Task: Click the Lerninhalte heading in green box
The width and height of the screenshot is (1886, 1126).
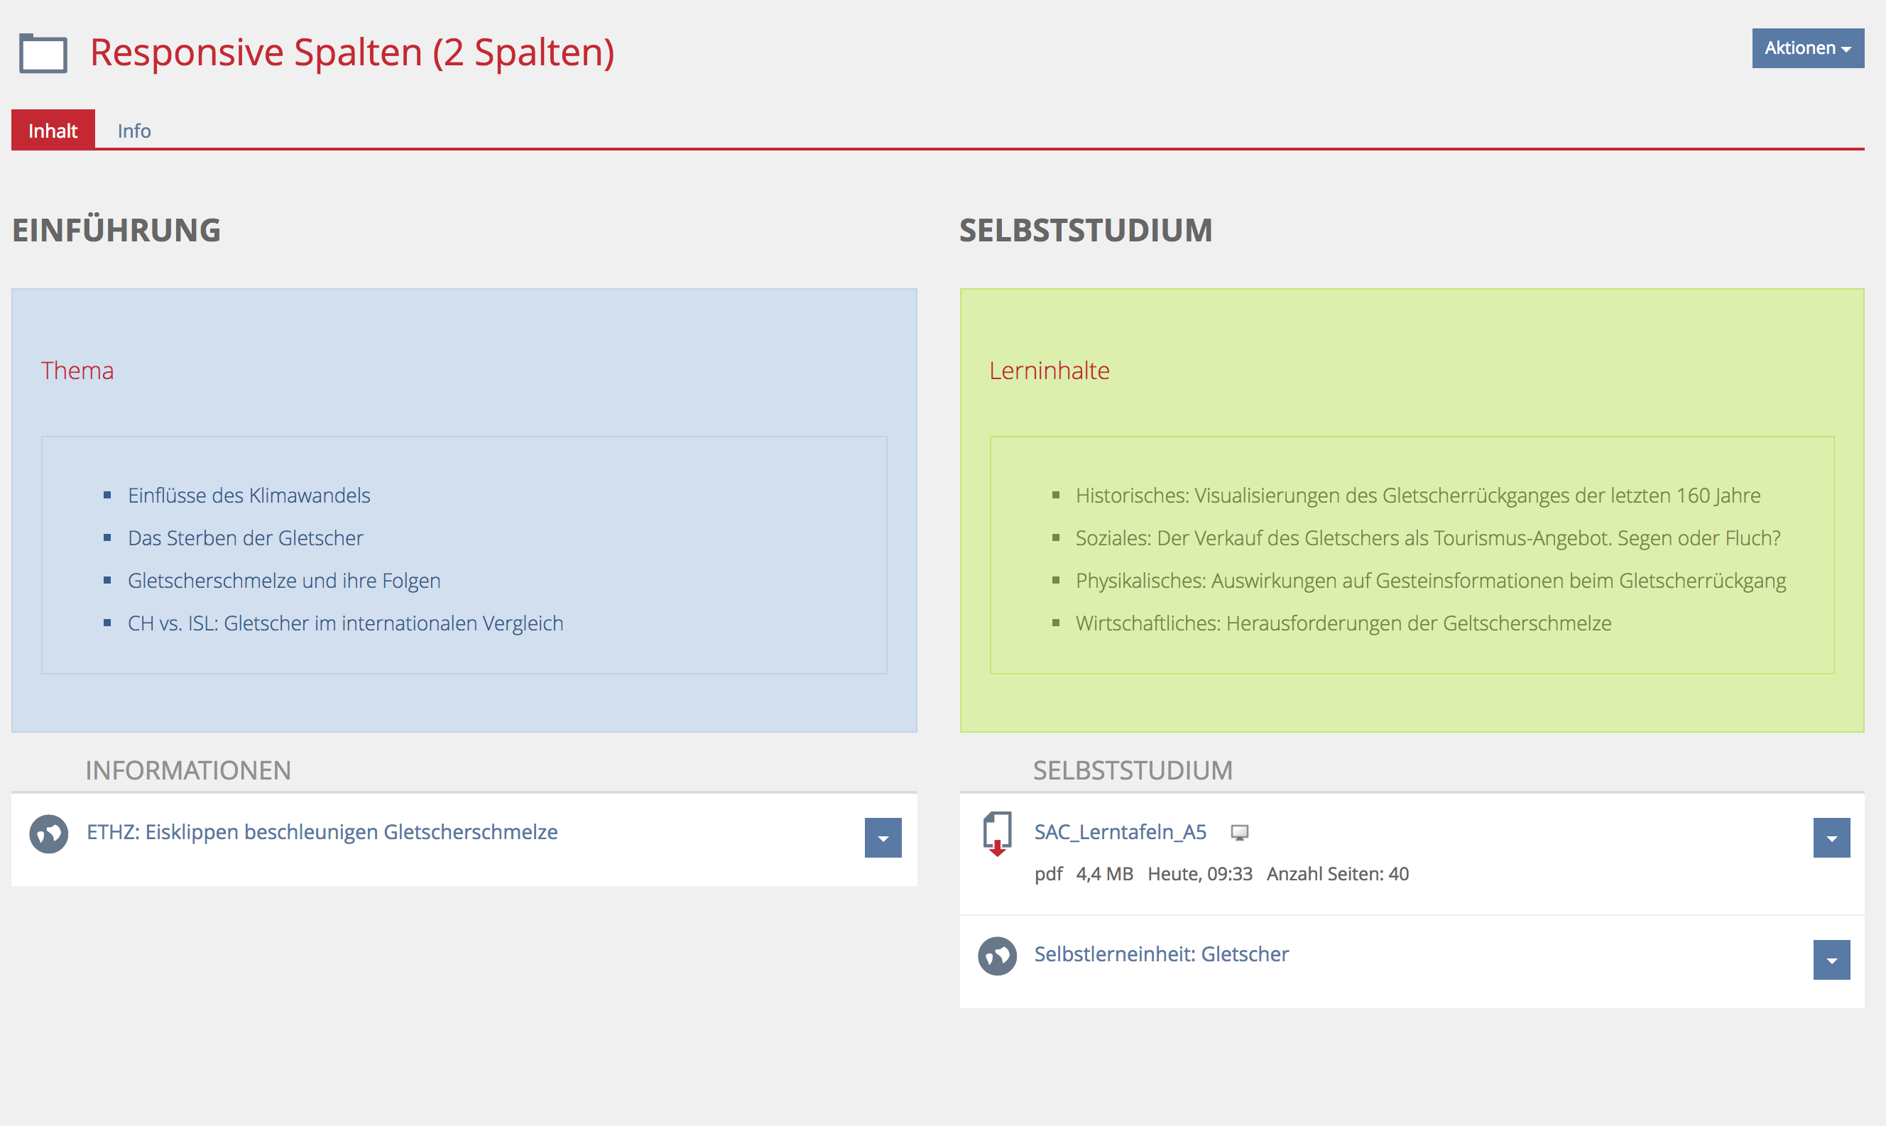Action: tap(1050, 371)
